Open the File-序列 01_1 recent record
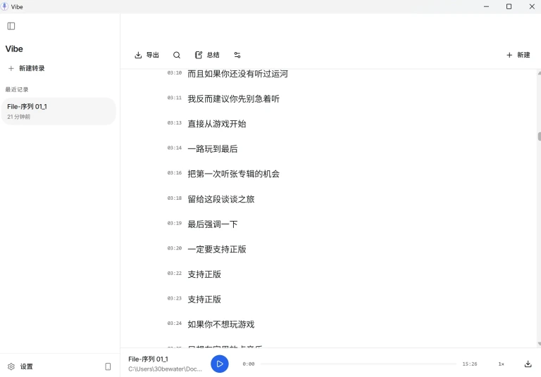This screenshot has width=541, height=377. [x=58, y=111]
